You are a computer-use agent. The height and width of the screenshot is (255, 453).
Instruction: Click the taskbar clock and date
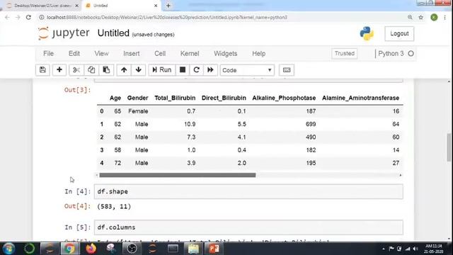[433, 249]
